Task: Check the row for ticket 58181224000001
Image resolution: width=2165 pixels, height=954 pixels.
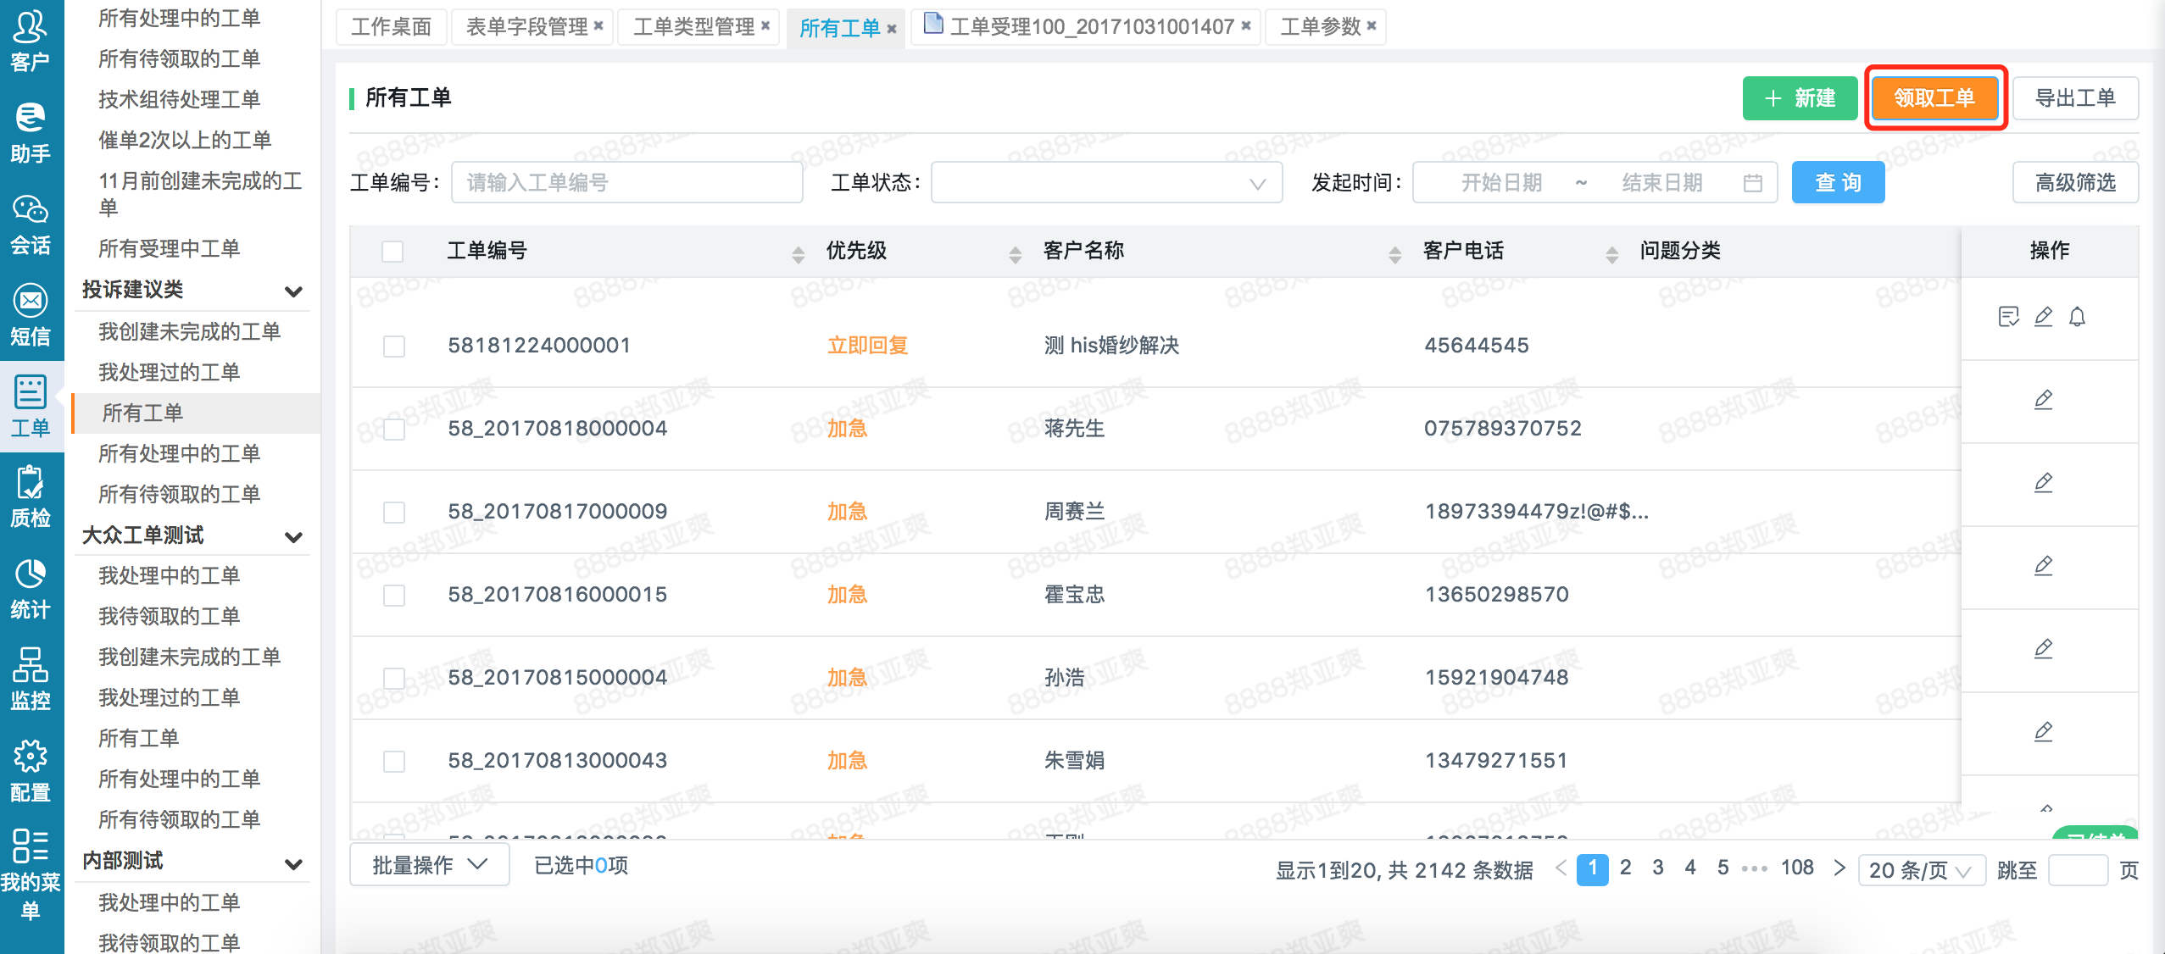Action: pos(394,347)
